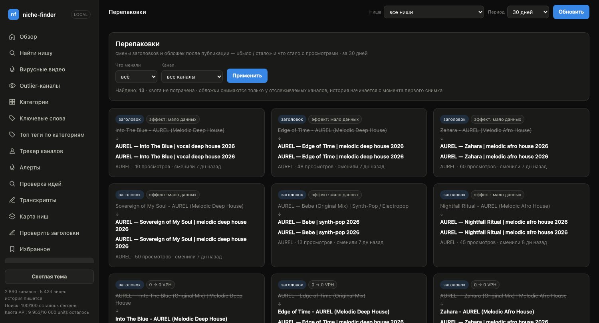The width and height of the screenshot is (599, 323).
Task: Click эффект: мало данных badge on Sovereign of My Soul card
Action: (173, 195)
